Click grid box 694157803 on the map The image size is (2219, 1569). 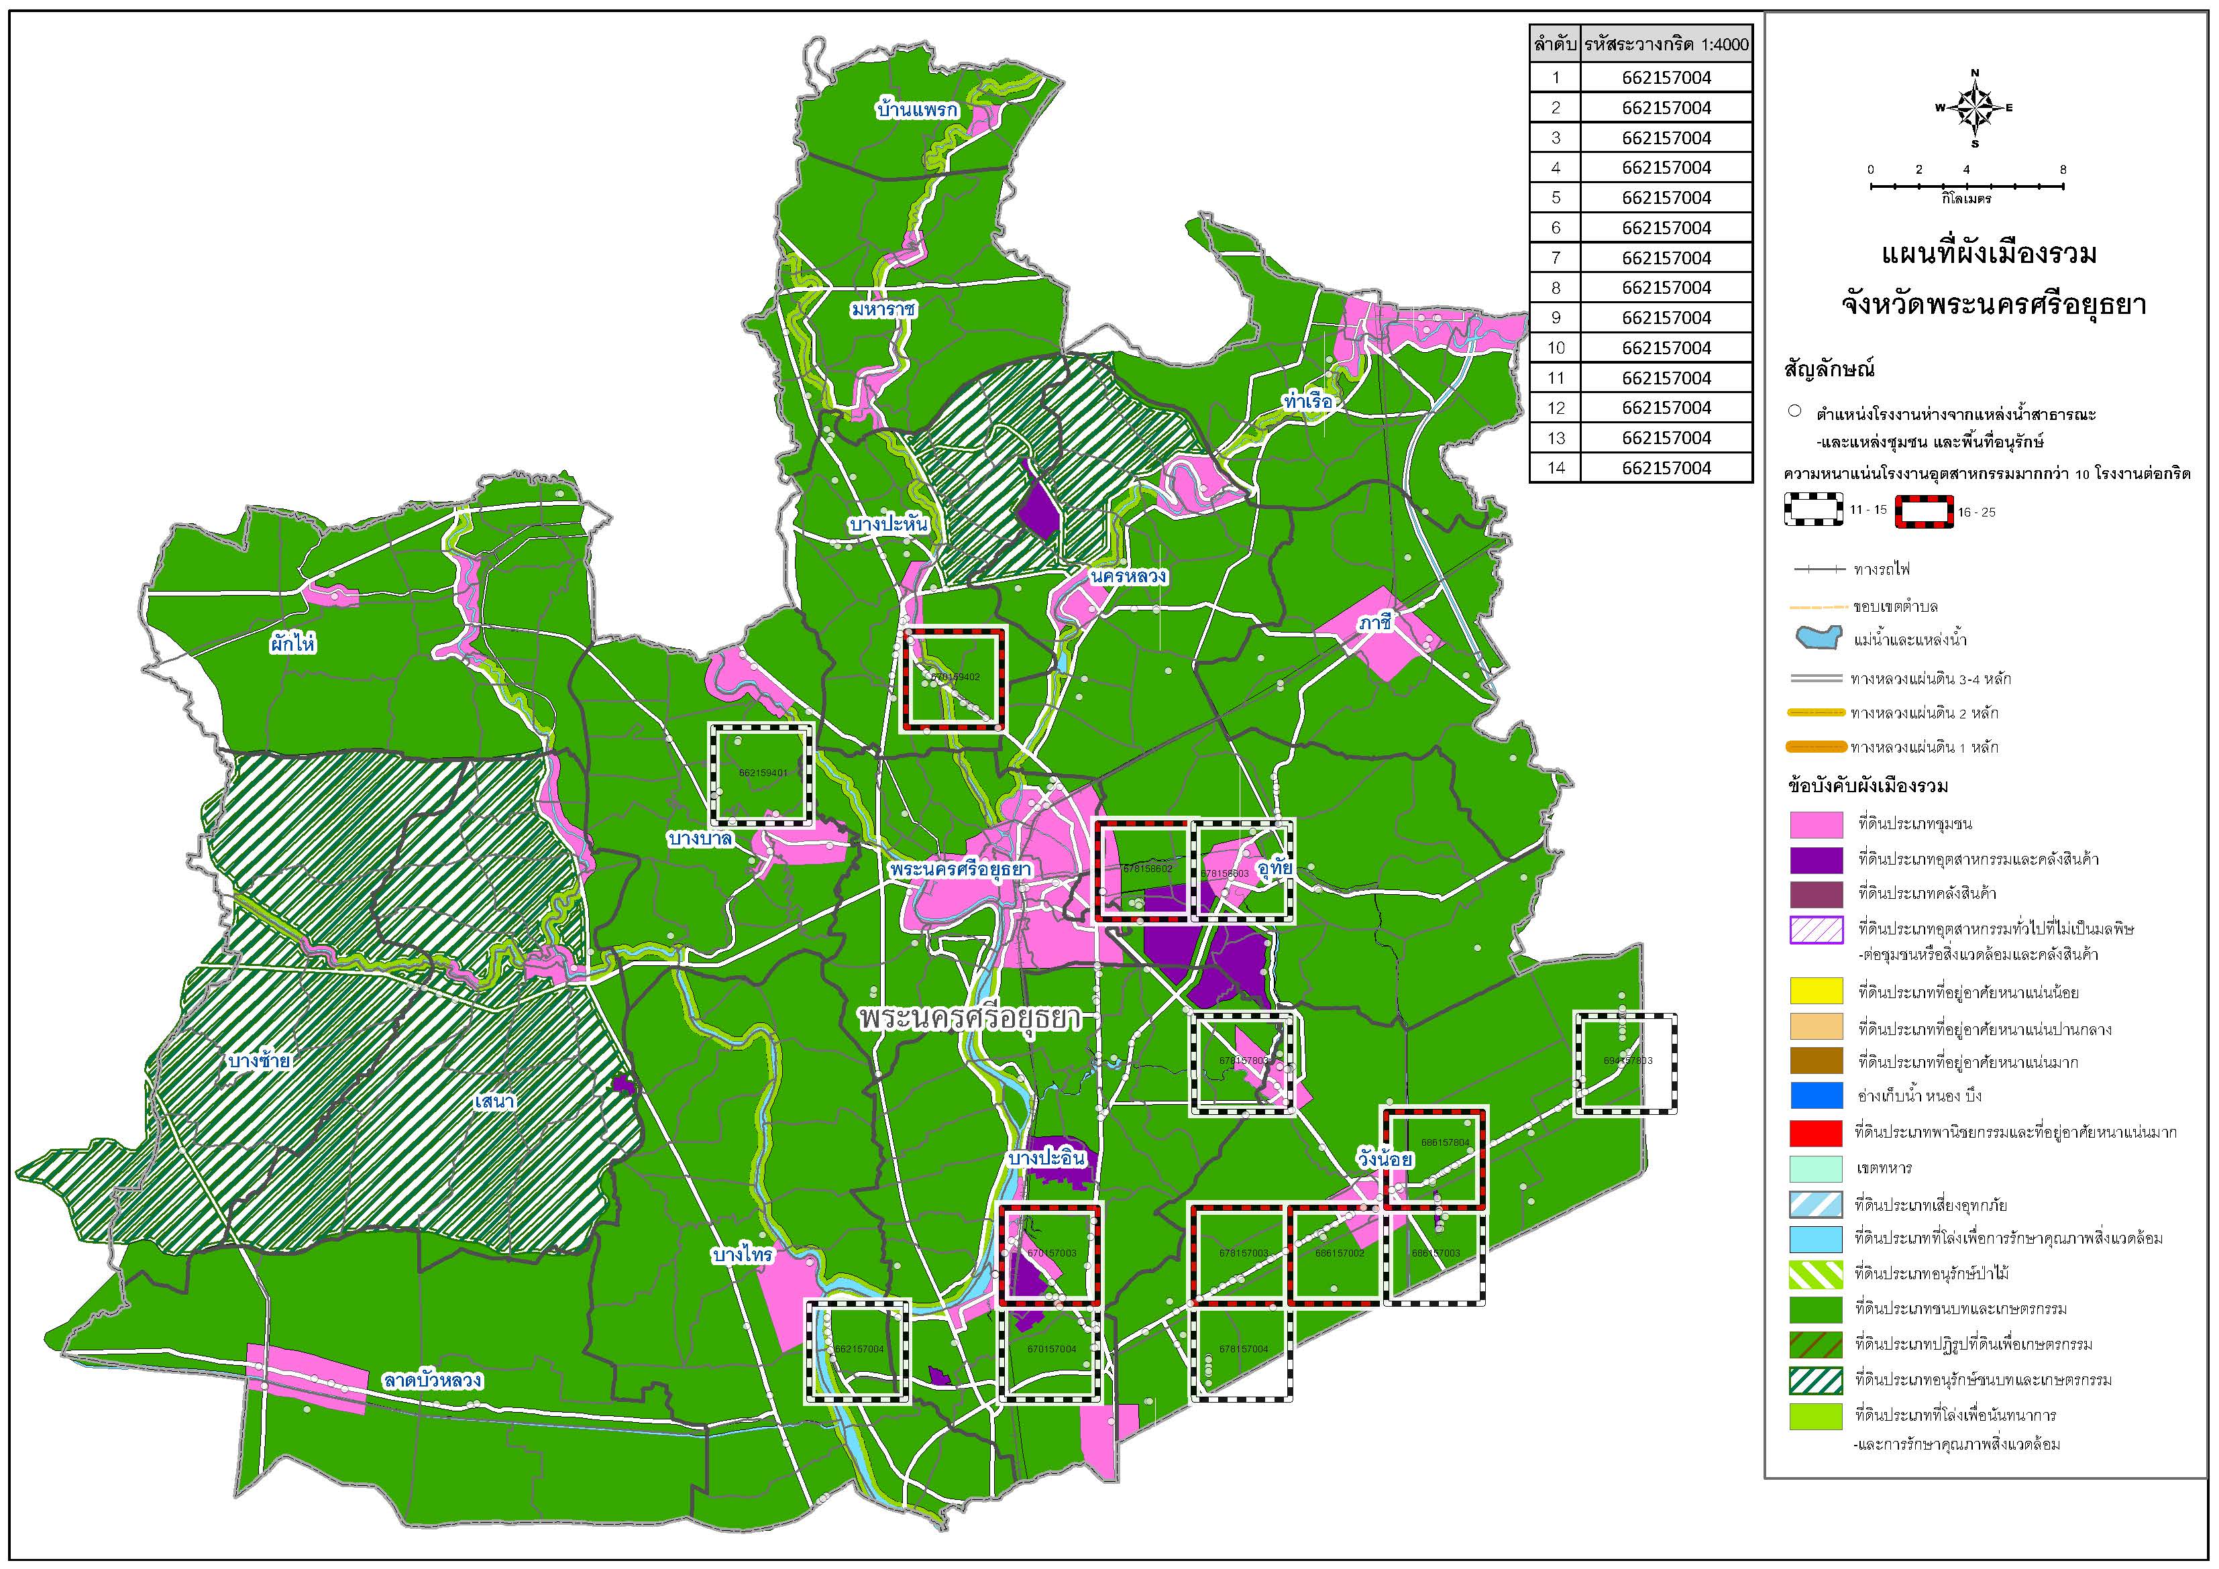coord(1627,1063)
